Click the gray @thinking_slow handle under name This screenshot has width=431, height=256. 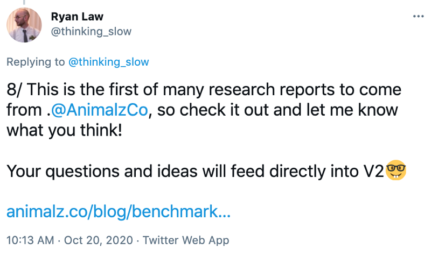[91, 32]
